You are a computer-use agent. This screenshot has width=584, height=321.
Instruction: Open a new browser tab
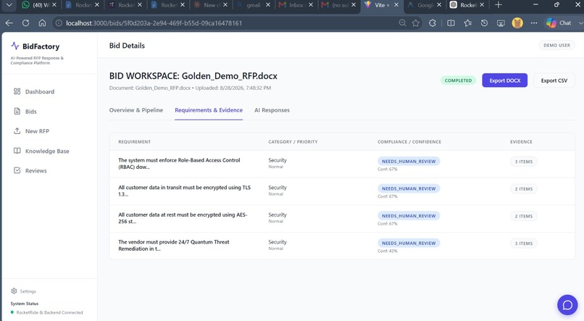click(x=499, y=5)
